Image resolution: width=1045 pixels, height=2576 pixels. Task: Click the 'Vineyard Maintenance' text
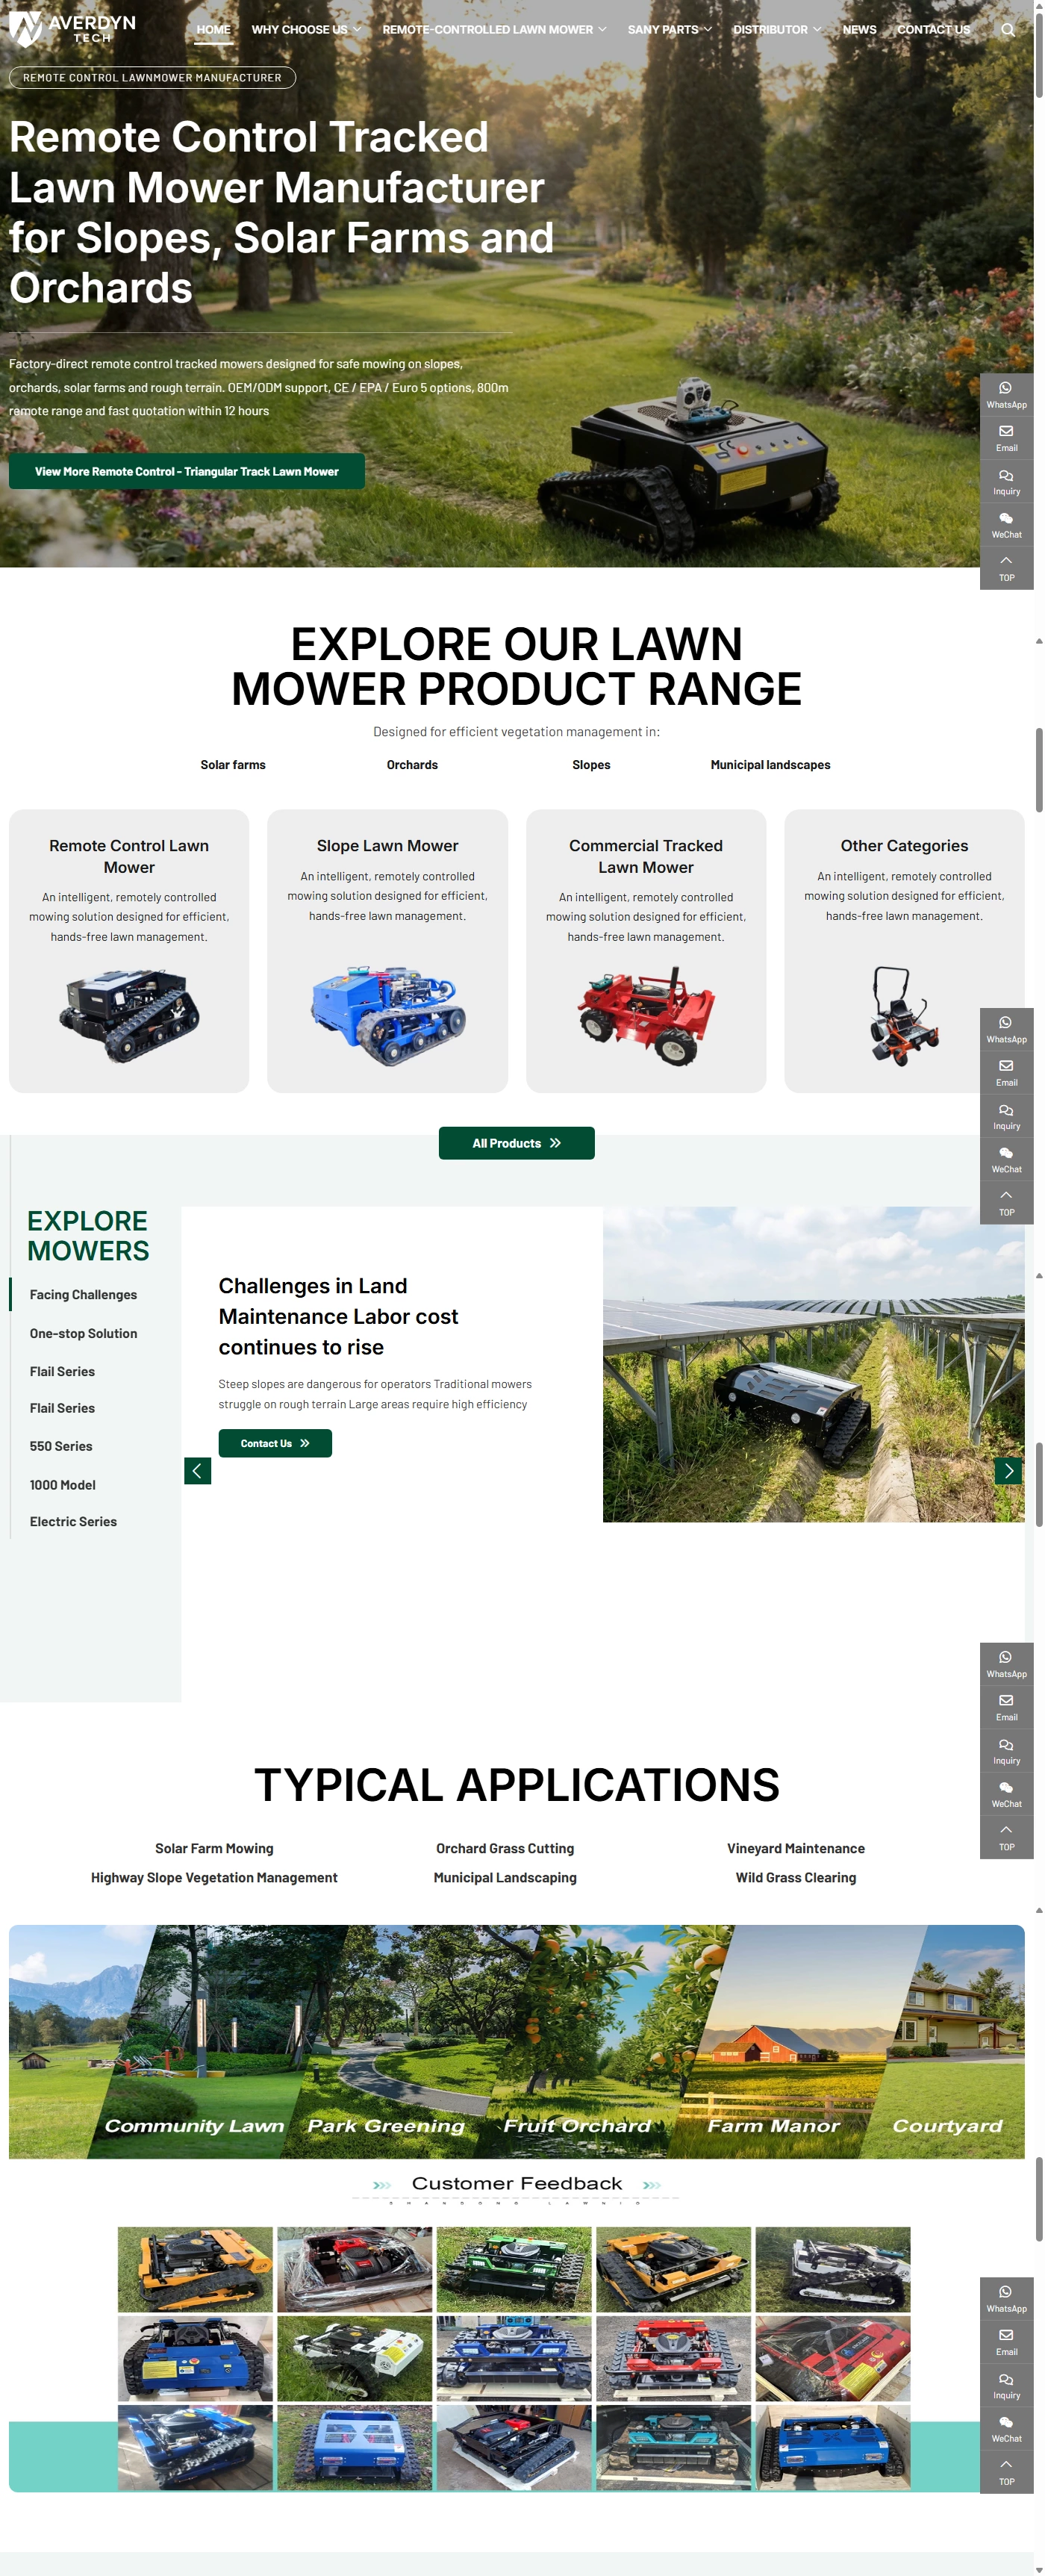[x=796, y=1849]
